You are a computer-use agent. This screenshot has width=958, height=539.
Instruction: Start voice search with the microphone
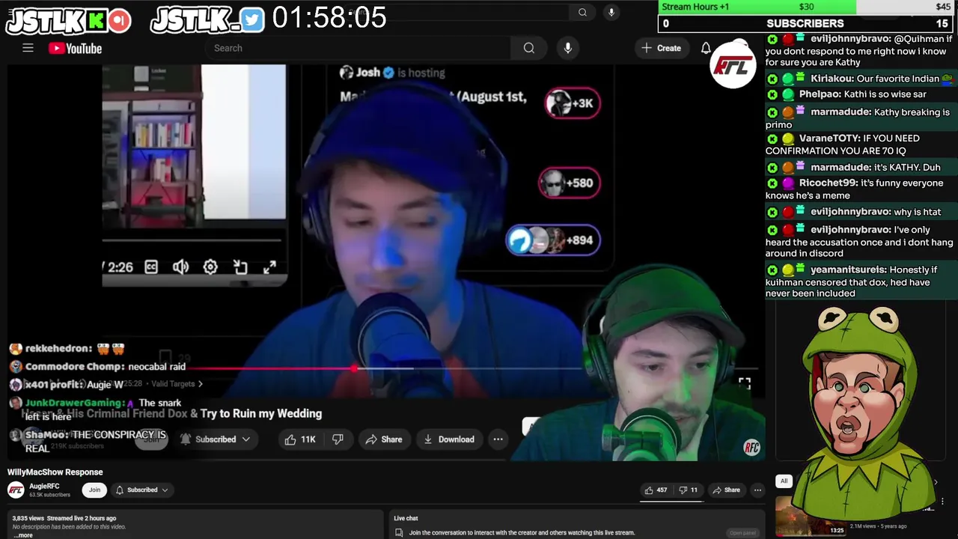tap(568, 48)
